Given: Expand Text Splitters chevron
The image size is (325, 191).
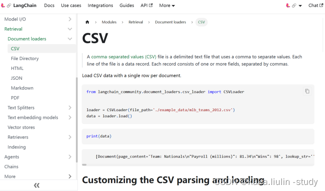Looking at the screenshot, I should [x=70, y=108].
